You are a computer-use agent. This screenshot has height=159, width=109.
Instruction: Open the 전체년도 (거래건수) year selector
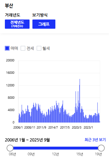coord(17,24)
